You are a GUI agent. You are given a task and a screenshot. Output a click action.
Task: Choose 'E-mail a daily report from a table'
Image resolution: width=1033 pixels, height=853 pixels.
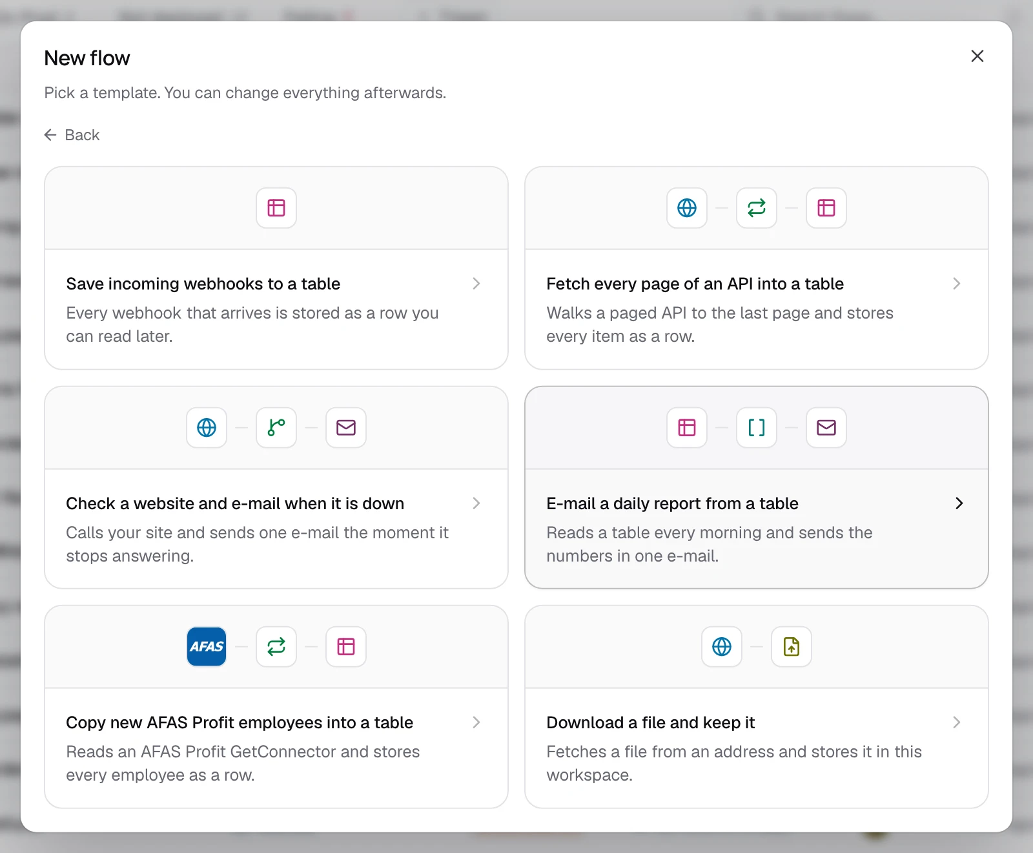point(757,488)
